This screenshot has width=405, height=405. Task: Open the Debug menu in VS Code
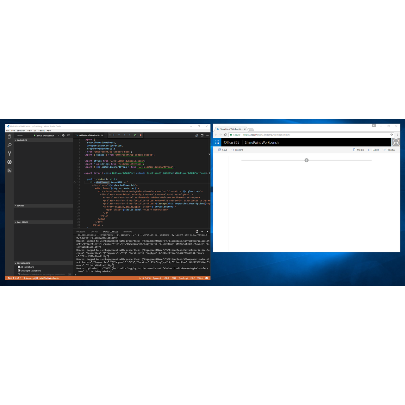(x=41, y=131)
